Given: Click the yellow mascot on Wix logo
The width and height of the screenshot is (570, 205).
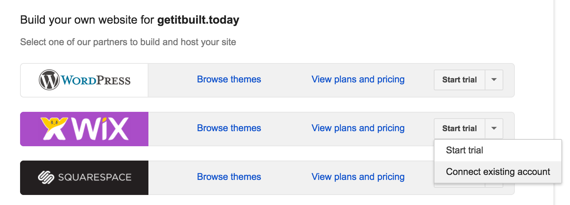Looking at the screenshot, I should 54,128.
